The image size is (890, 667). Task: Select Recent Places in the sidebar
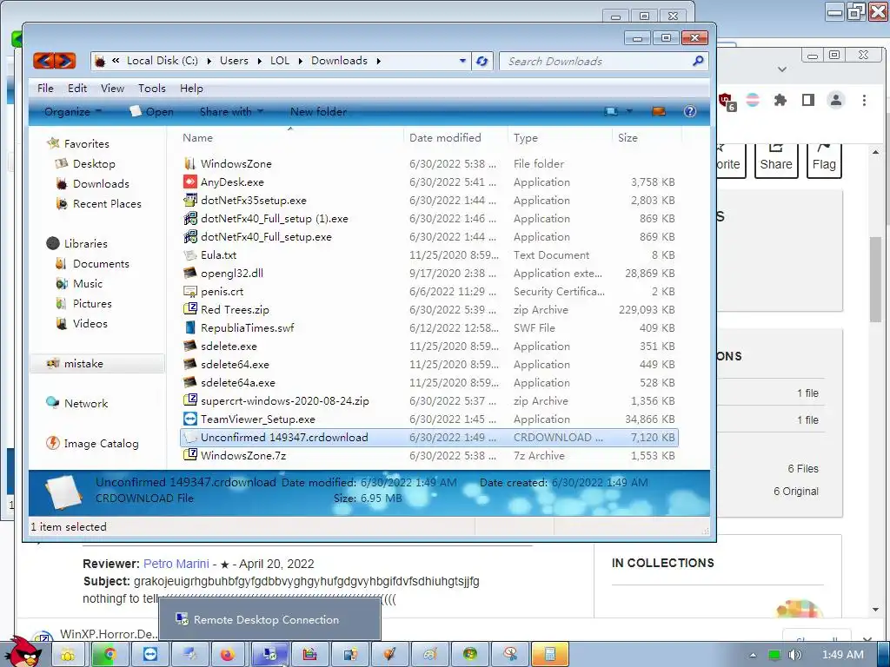point(98,203)
